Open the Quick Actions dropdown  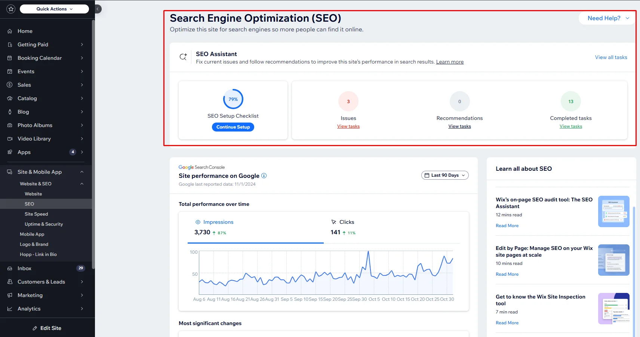tap(54, 9)
